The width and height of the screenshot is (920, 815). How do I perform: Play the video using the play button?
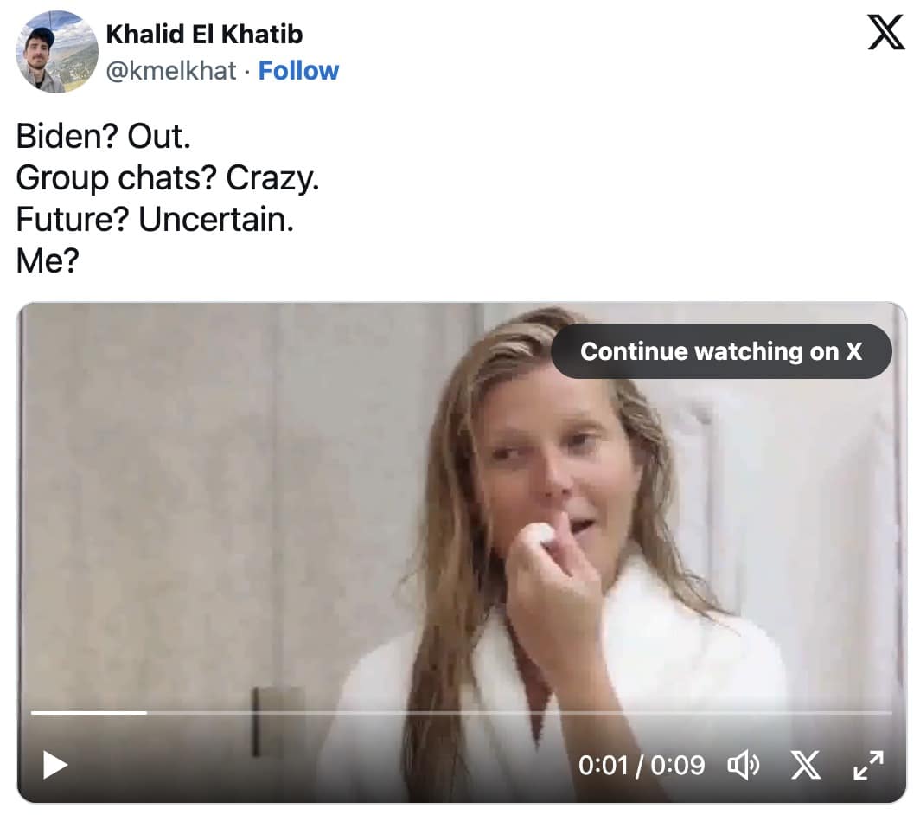click(56, 765)
